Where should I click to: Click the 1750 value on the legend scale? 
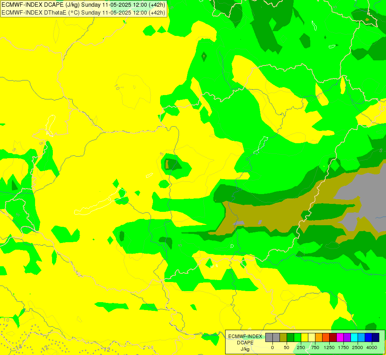click(343, 348)
